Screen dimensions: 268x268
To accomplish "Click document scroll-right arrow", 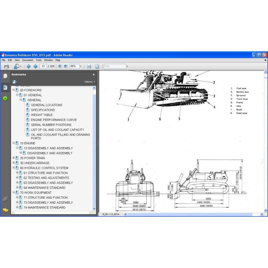I will (261, 214).
